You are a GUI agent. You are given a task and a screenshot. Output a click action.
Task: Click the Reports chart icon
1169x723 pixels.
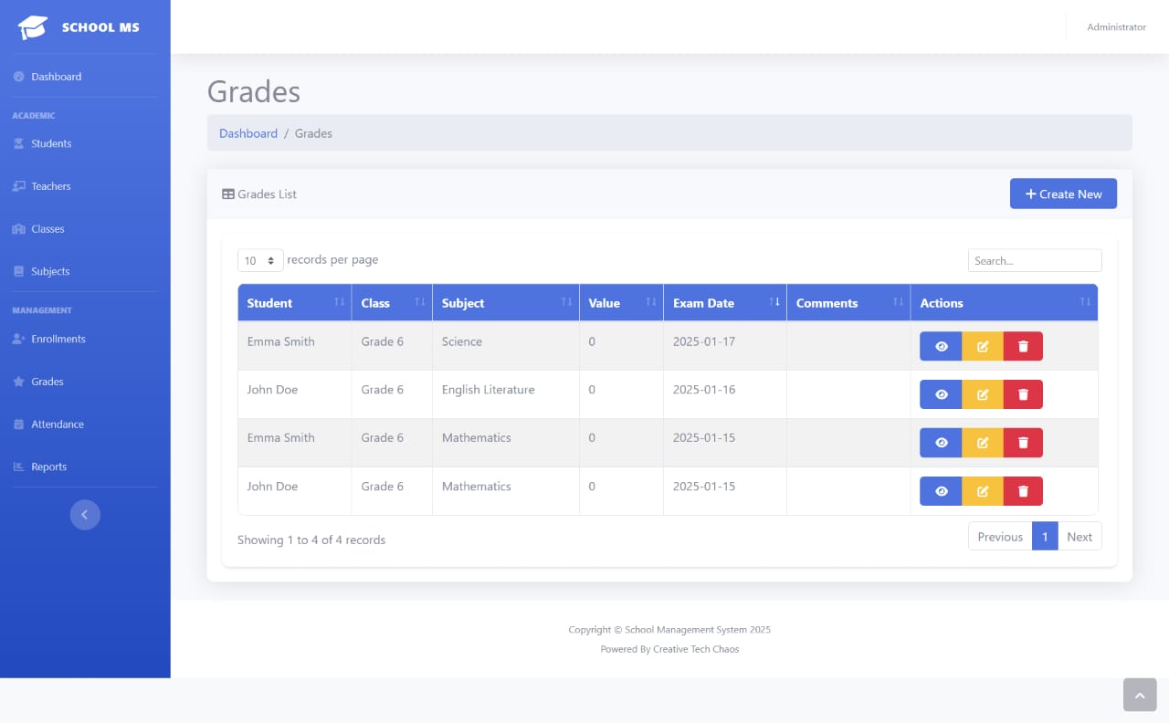coord(18,466)
